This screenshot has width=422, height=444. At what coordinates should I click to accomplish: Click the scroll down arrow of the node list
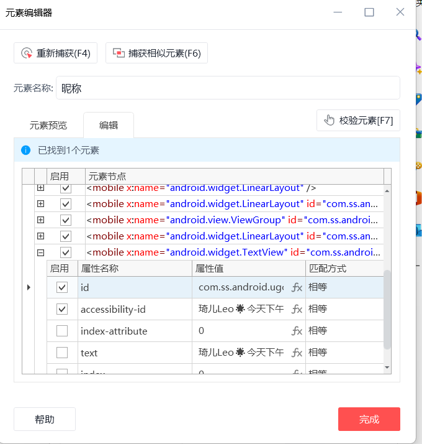(x=387, y=368)
